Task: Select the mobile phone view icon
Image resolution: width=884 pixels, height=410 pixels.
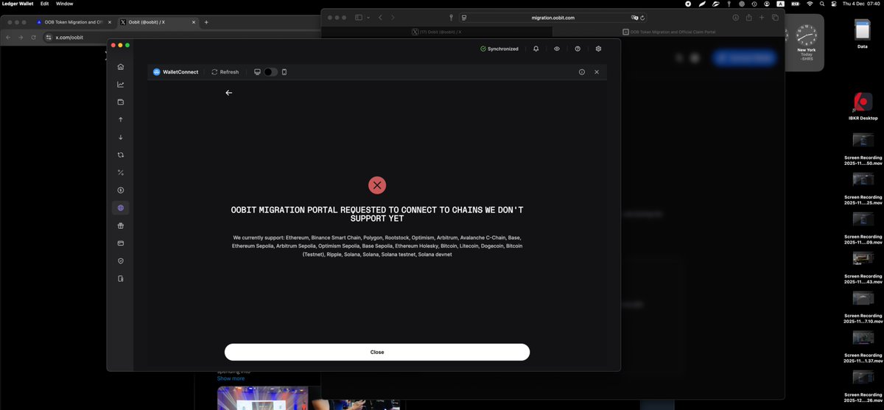Action: click(284, 72)
